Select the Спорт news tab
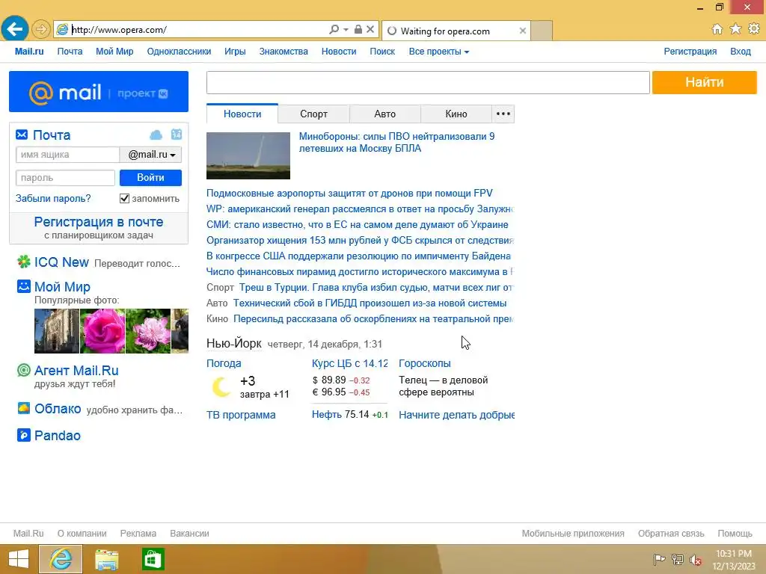 click(x=313, y=114)
